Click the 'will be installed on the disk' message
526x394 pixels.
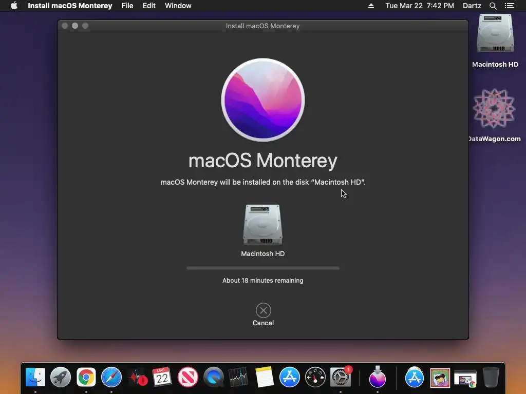tap(262, 182)
